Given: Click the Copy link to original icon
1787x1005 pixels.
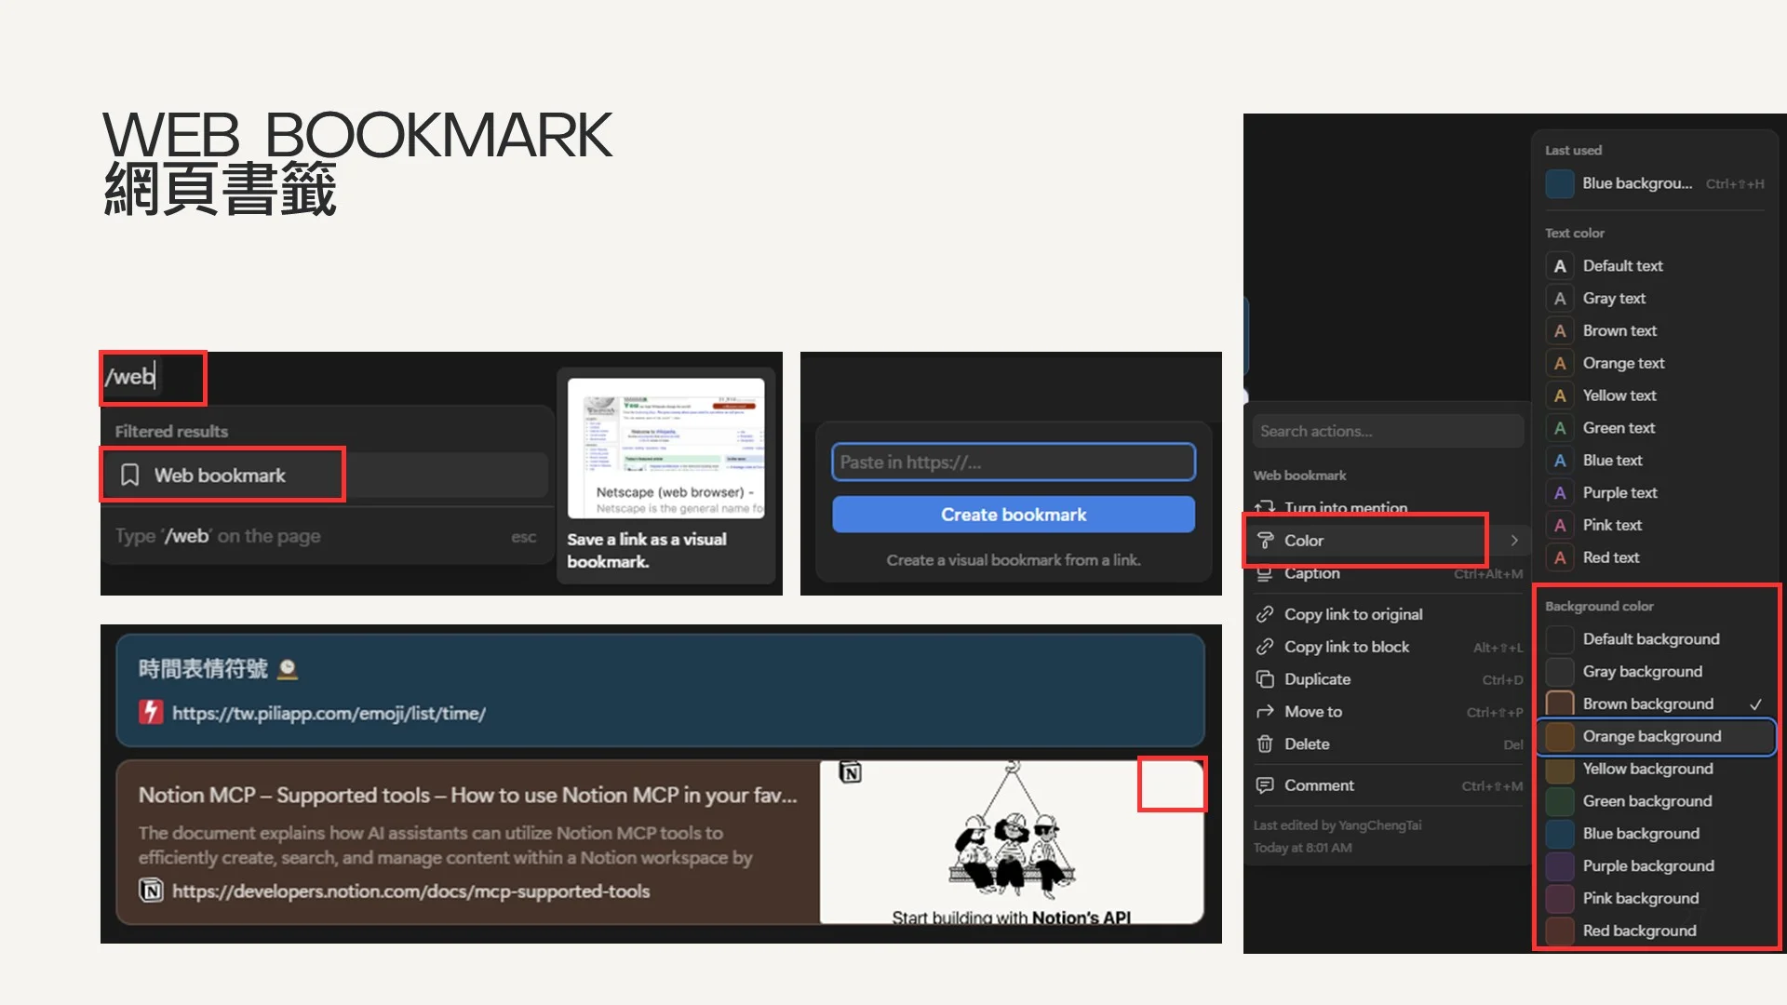Looking at the screenshot, I should tap(1264, 614).
